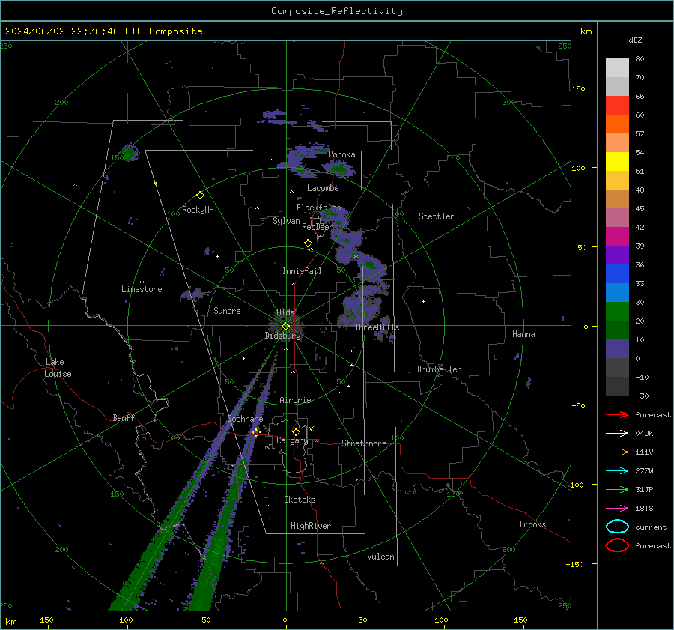This screenshot has height=630, width=674.
Task: Click the Composite_Reflectivity title text
Action: [x=337, y=11]
